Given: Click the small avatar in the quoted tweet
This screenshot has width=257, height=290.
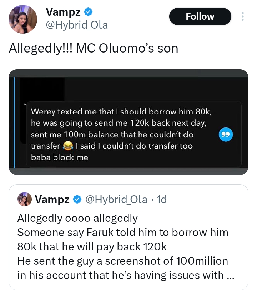Looking at the screenshot, I should point(25,199).
